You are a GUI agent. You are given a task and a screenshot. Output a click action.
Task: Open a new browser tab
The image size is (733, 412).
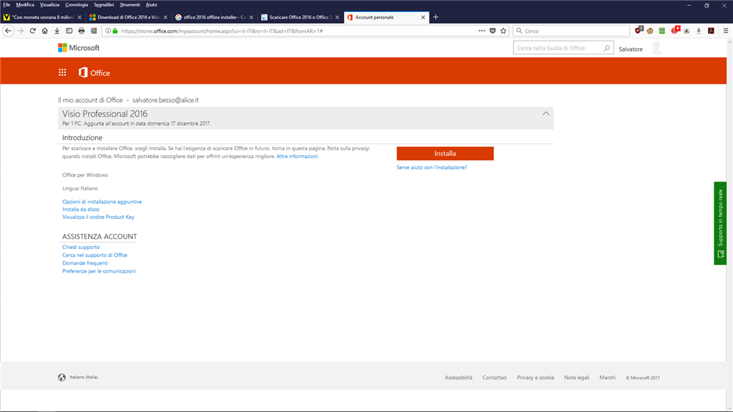point(436,17)
